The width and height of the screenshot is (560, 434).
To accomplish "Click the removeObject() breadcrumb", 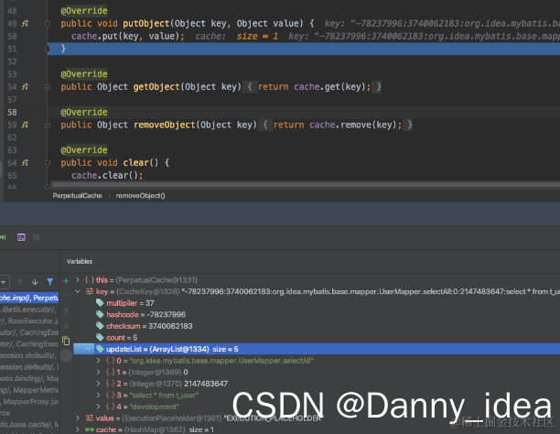I will point(140,196).
